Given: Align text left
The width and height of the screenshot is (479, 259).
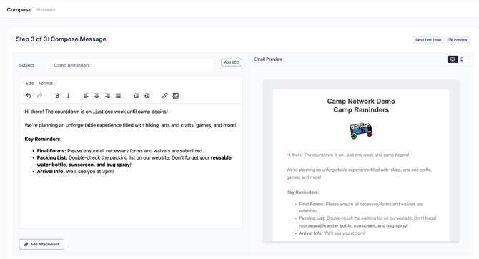Looking at the screenshot, I should tap(86, 96).
